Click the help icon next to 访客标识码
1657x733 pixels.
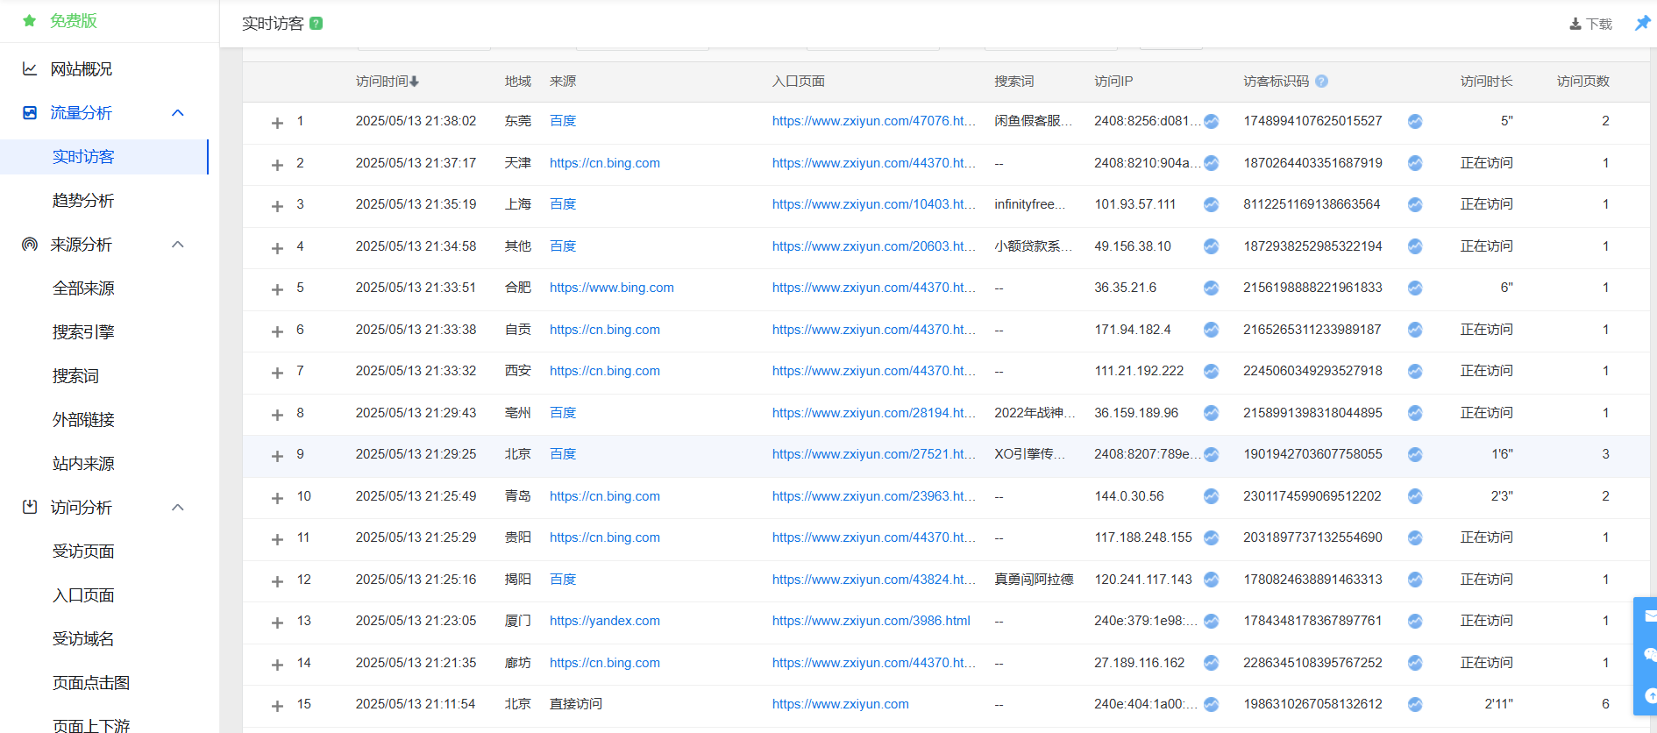point(1321,82)
